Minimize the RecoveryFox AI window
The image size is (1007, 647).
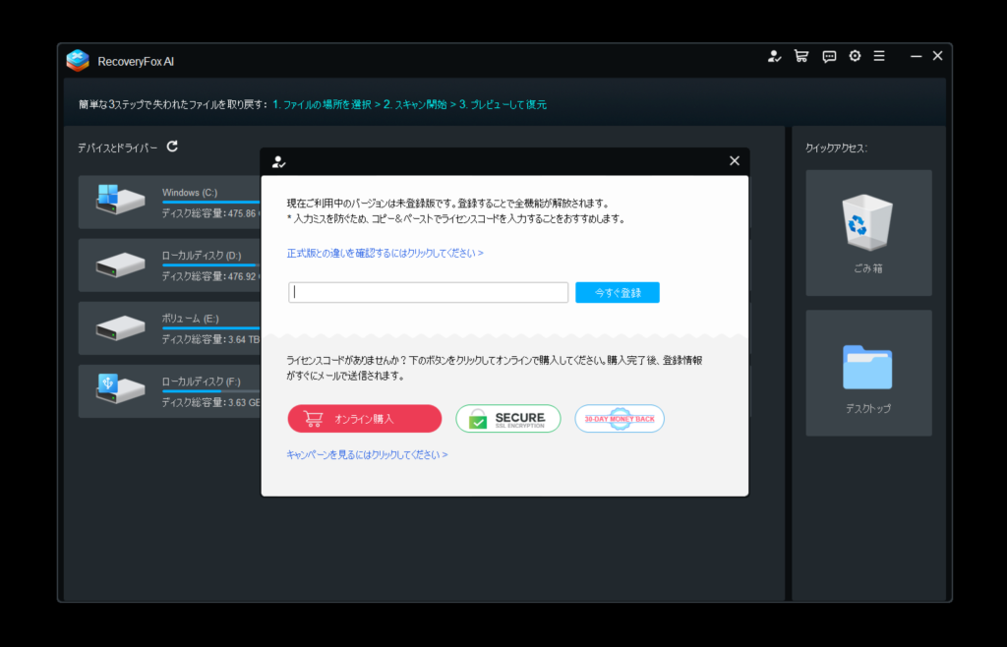917,56
